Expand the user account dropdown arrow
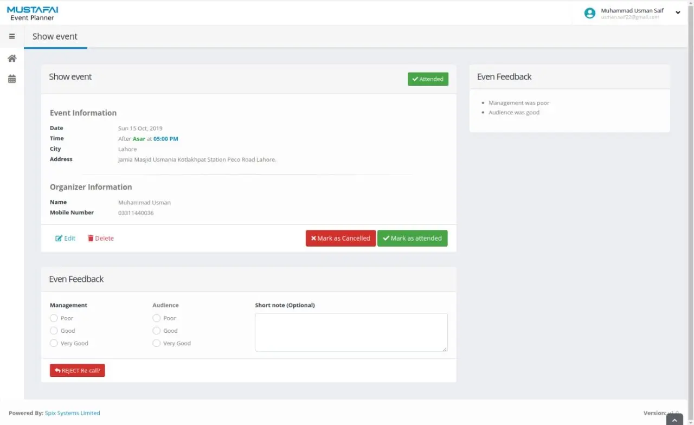This screenshot has height=425, width=694. pos(678,12)
